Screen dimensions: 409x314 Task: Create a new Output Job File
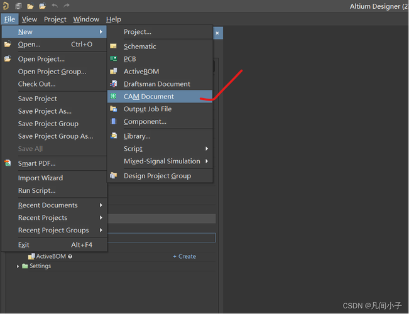click(x=160, y=109)
